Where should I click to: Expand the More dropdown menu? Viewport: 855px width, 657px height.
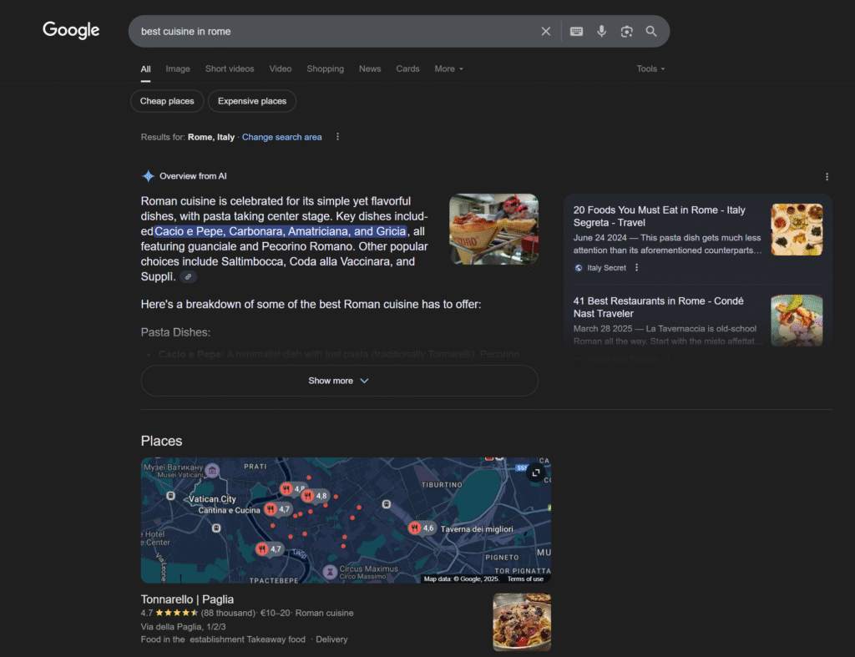click(448, 68)
